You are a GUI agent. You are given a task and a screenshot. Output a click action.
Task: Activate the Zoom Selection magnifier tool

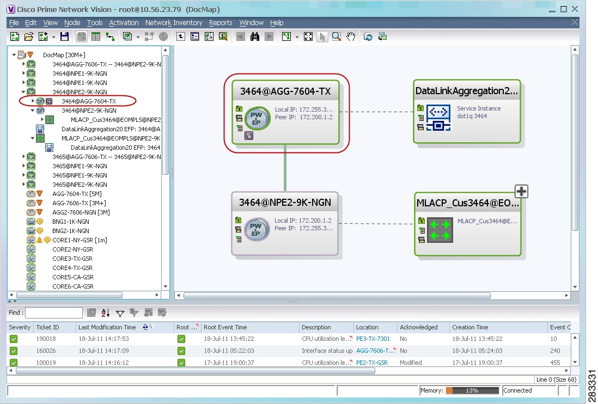(337, 36)
